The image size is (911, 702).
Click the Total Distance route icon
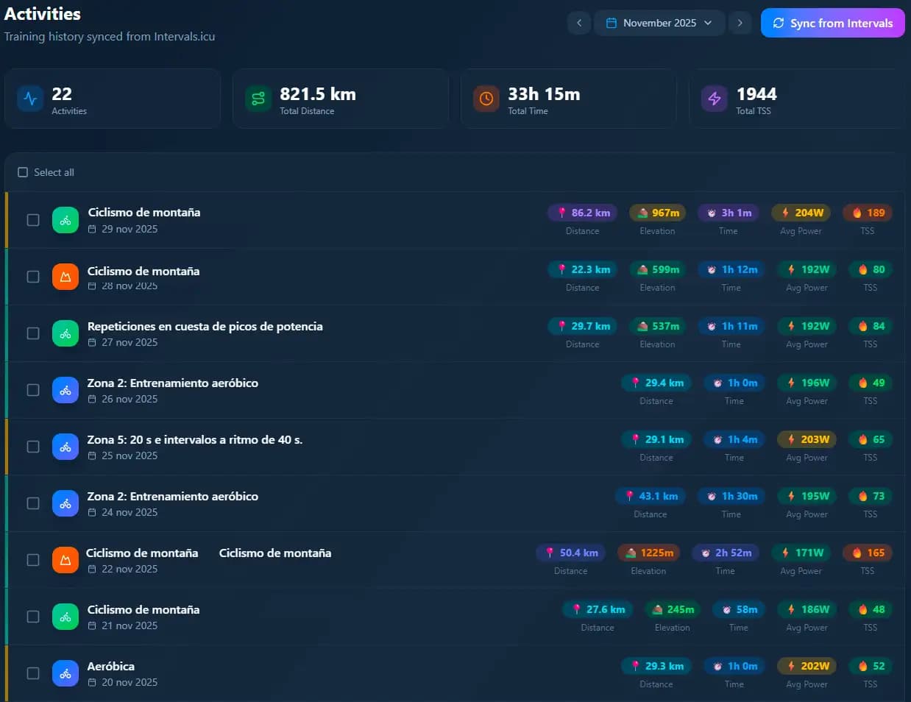258,98
